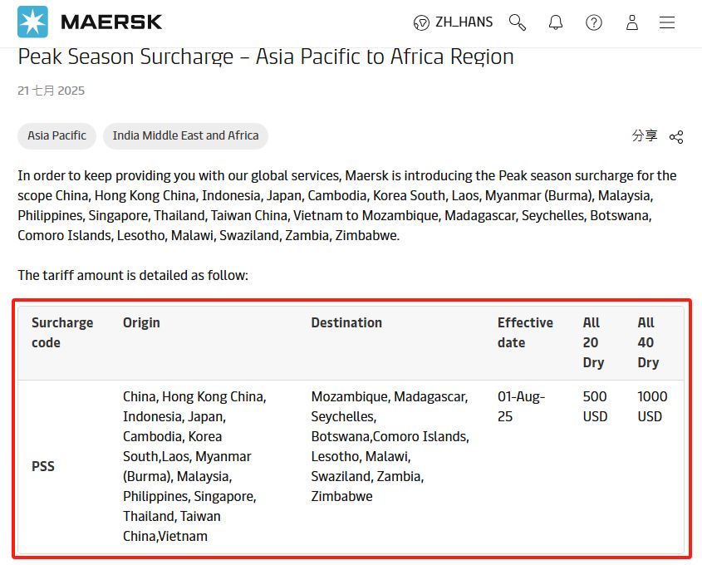Open the hamburger menu
The width and height of the screenshot is (702, 565).
(667, 22)
